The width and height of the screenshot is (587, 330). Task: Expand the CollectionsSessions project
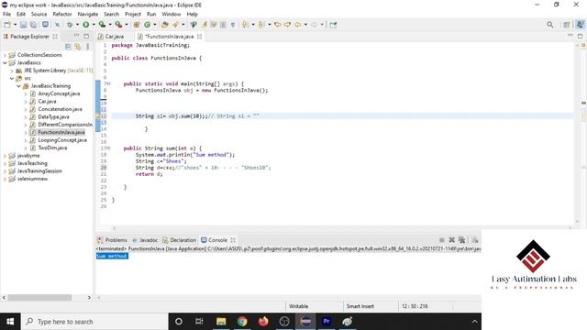pos(5,55)
